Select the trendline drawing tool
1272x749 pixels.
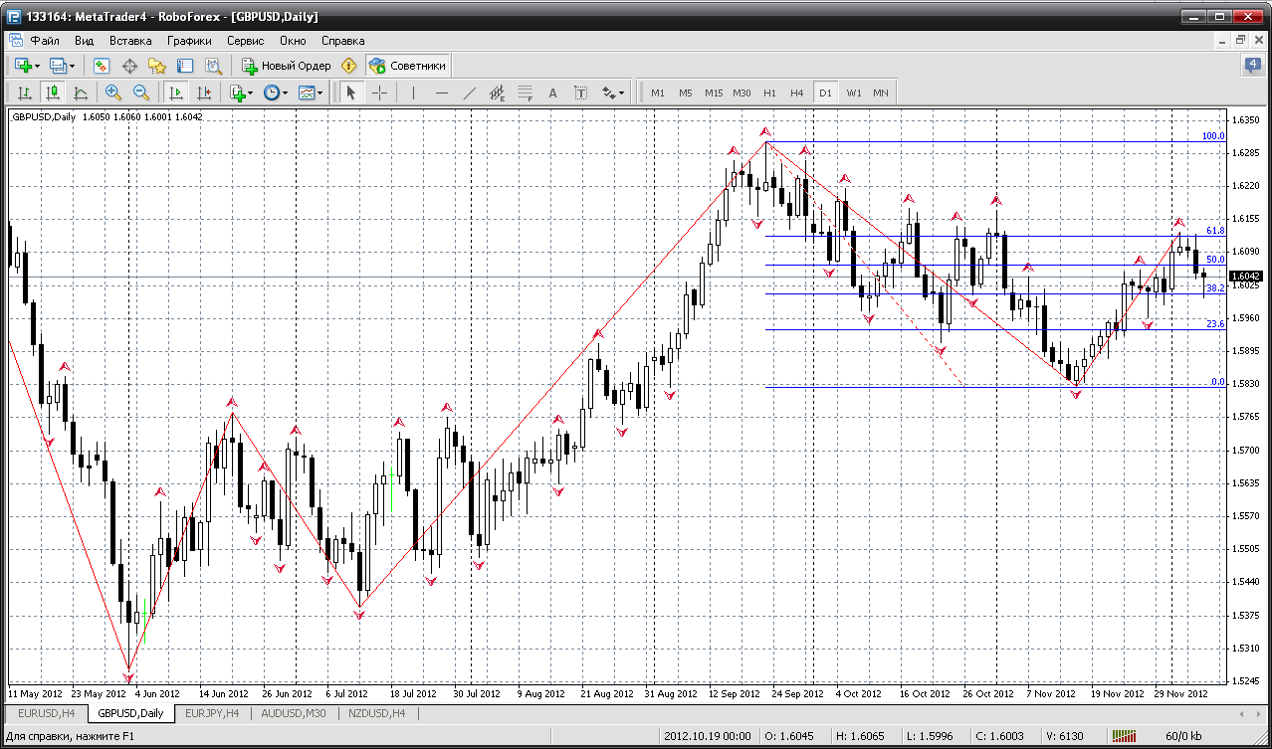pos(470,93)
